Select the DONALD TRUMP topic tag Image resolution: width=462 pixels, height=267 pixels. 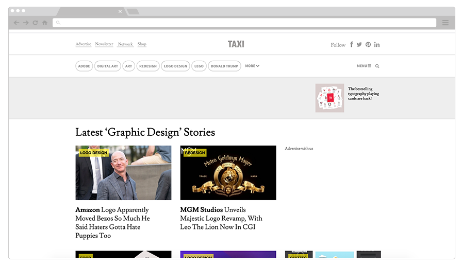224,66
